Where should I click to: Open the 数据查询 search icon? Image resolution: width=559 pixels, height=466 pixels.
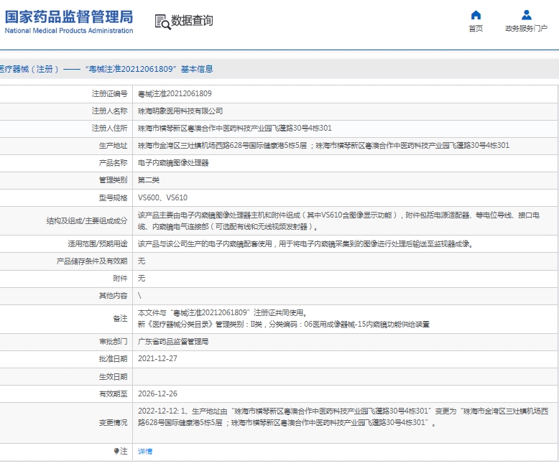click(x=162, y=22)
